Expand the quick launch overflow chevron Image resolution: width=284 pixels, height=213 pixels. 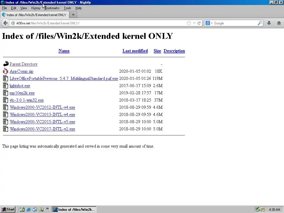[x=47, y=209]
